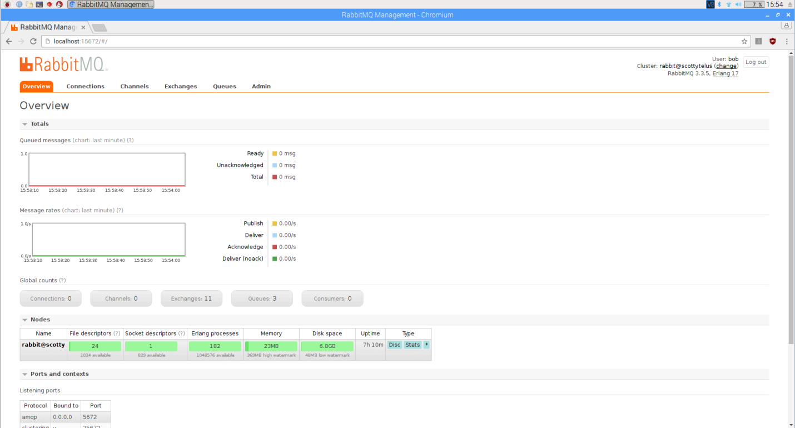Click the help (?) beside File descriptors
This screenshot has height=428, width=795.
[x=117, y=334]
